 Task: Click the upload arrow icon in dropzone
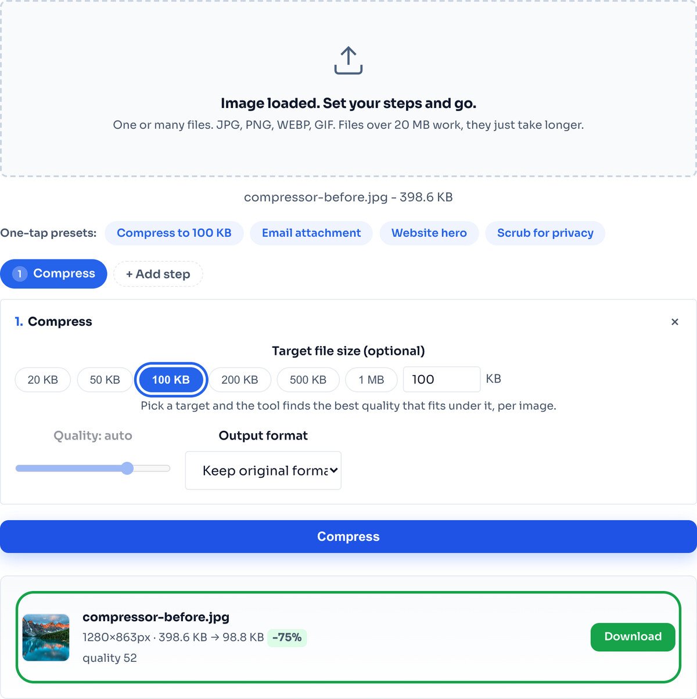pyautogui.click(x=348, y=60)
